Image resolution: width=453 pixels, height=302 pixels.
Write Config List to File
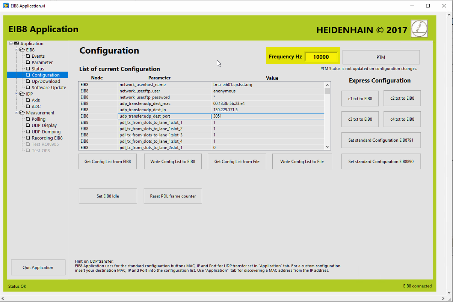pyautogui.click(x=302, y=161)
